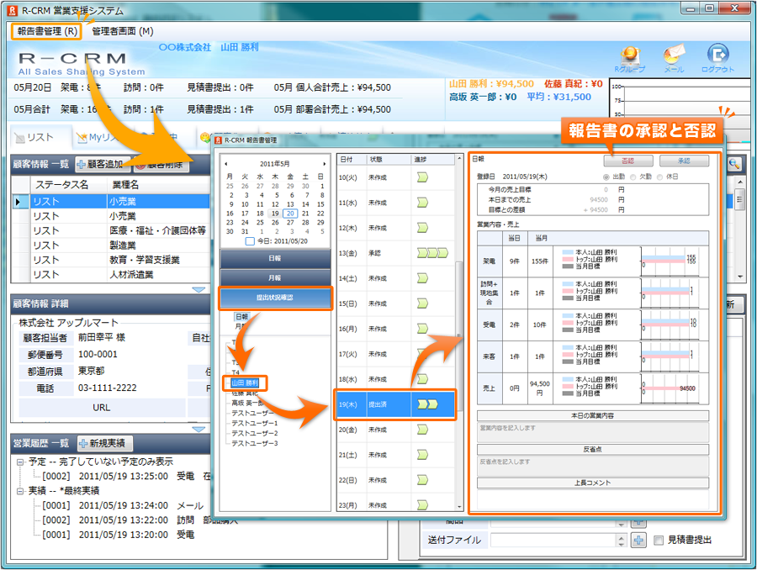This screenshot has width=757, height=570.
Task: Click the progress arrow icon for 21(土)
Action: [x=422, y=454]
